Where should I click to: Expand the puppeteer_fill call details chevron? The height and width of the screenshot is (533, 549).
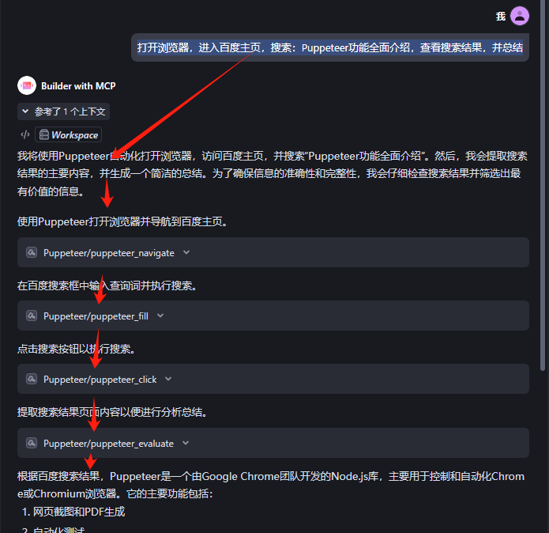[x=160, y=316]
